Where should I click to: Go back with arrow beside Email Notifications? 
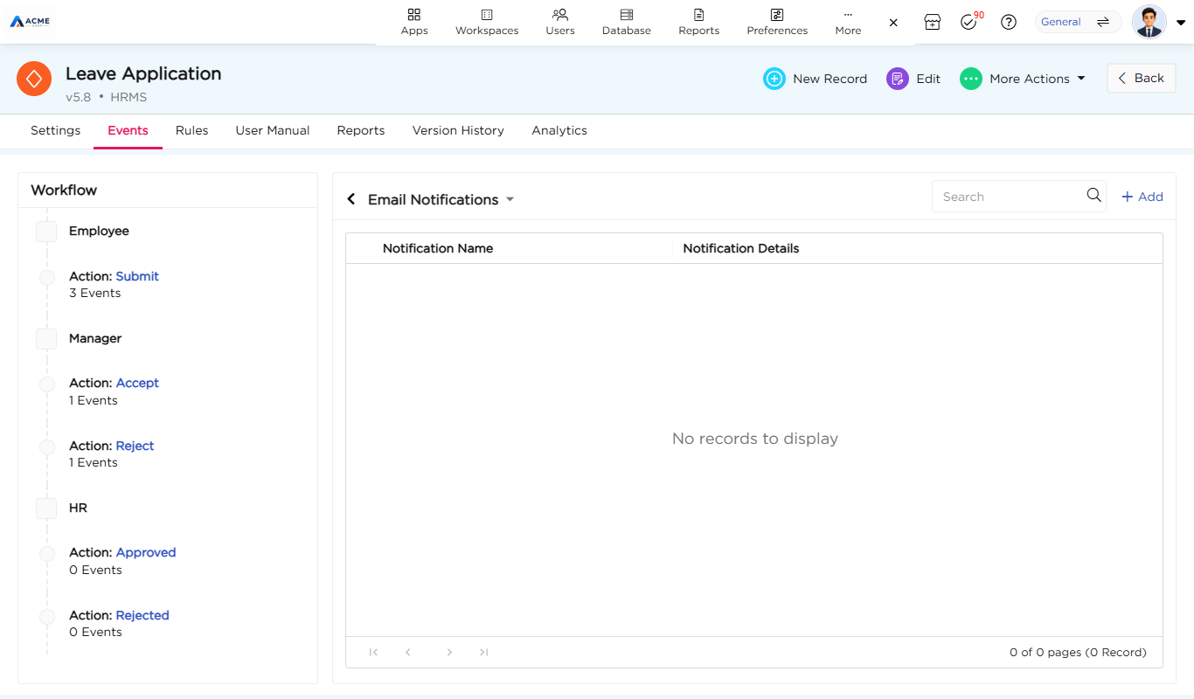click(351, 199)
